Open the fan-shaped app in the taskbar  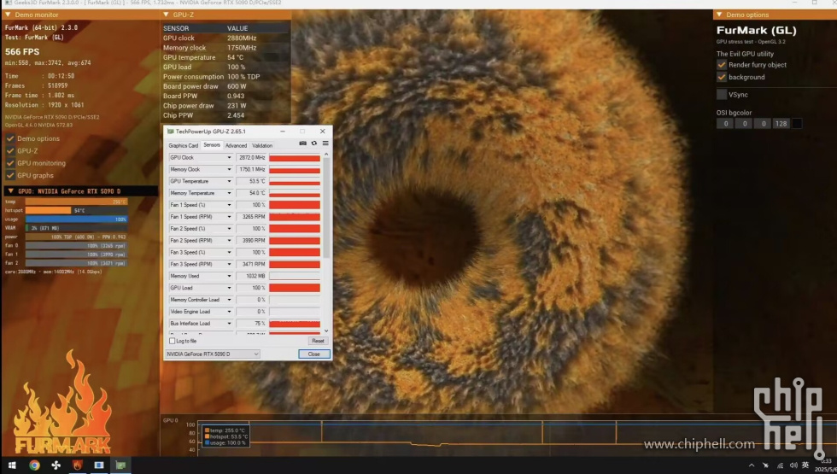pyautogui.click(x=56, y=465)
